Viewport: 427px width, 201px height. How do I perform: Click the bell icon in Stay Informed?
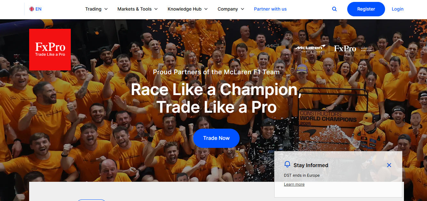tap(287, 165)
